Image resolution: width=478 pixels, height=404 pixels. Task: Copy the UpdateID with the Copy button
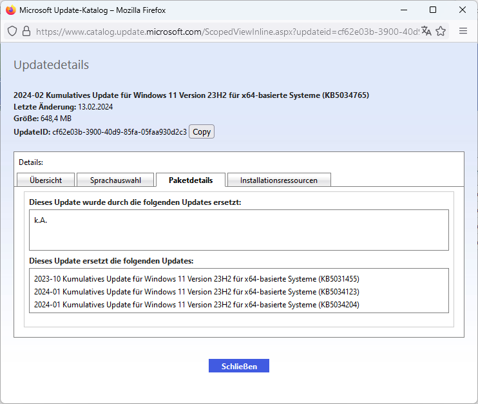[202, 131]
